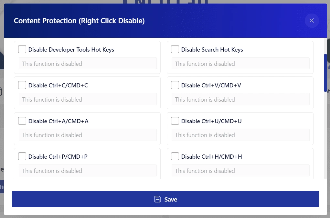Click the disabled field under Ctrl+C option
This screenshot has width=330, height=218.
coord(87,99)
